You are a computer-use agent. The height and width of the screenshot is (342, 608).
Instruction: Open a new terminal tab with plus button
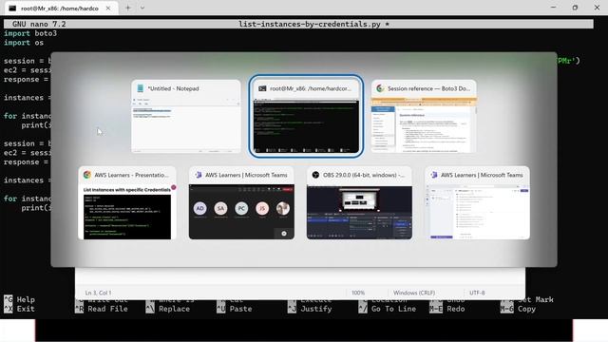[127, 8]
